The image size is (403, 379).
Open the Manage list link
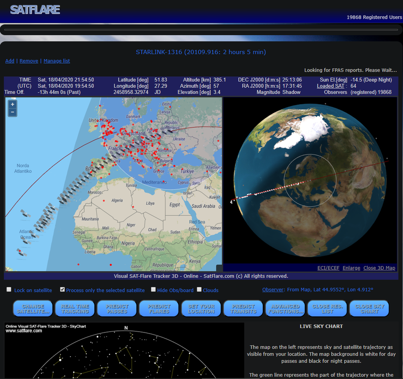[x=56, y=61]
